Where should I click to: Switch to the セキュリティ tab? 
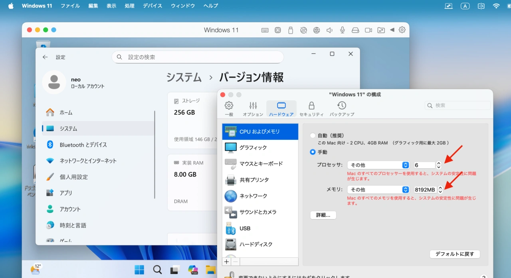pos(311,108)
